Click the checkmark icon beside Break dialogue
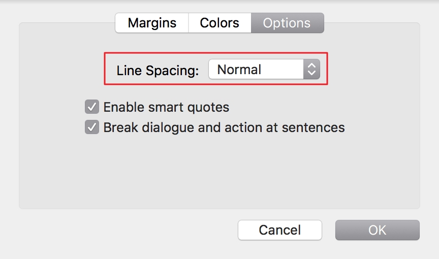This screenshot has width=439, height=259. click(92, 127)
